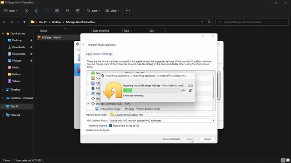Click the 'Appliance is not signed' text
This screenshot has height=163, width=291.
98,130
